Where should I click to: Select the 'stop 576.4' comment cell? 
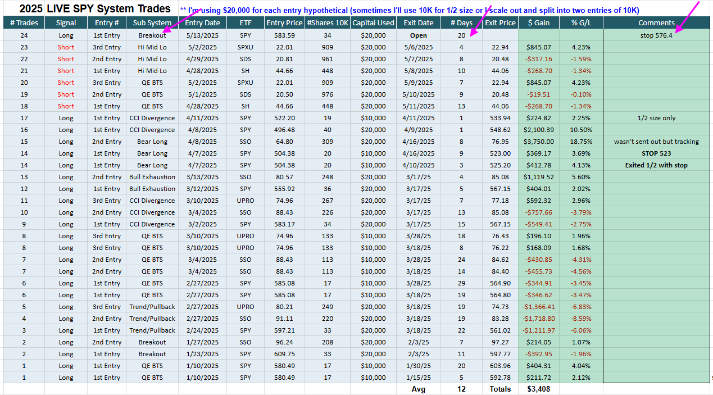pyautogui.click(x=656, y=35)
